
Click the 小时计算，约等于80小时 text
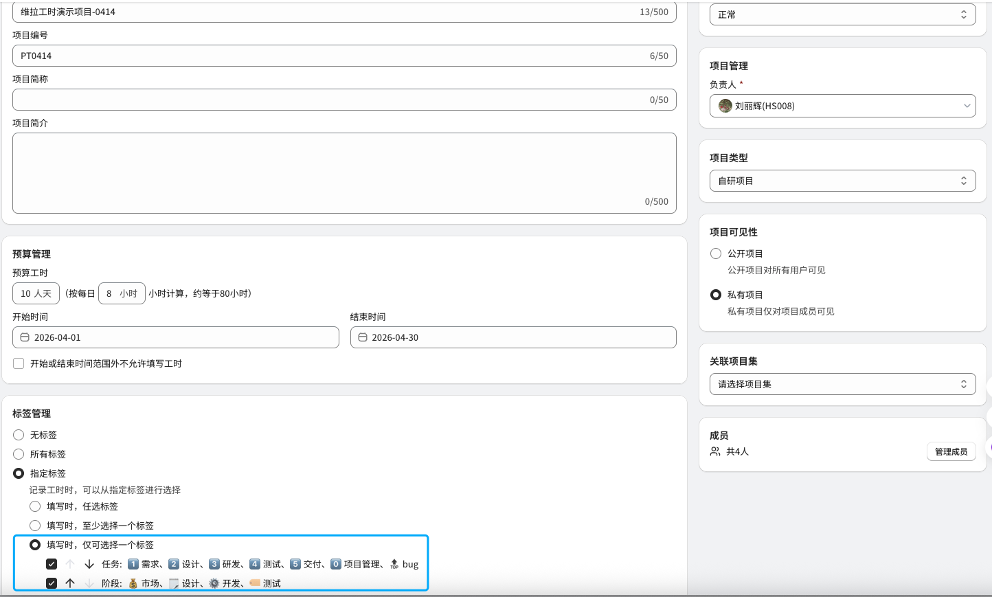click(x=200, y=293)
